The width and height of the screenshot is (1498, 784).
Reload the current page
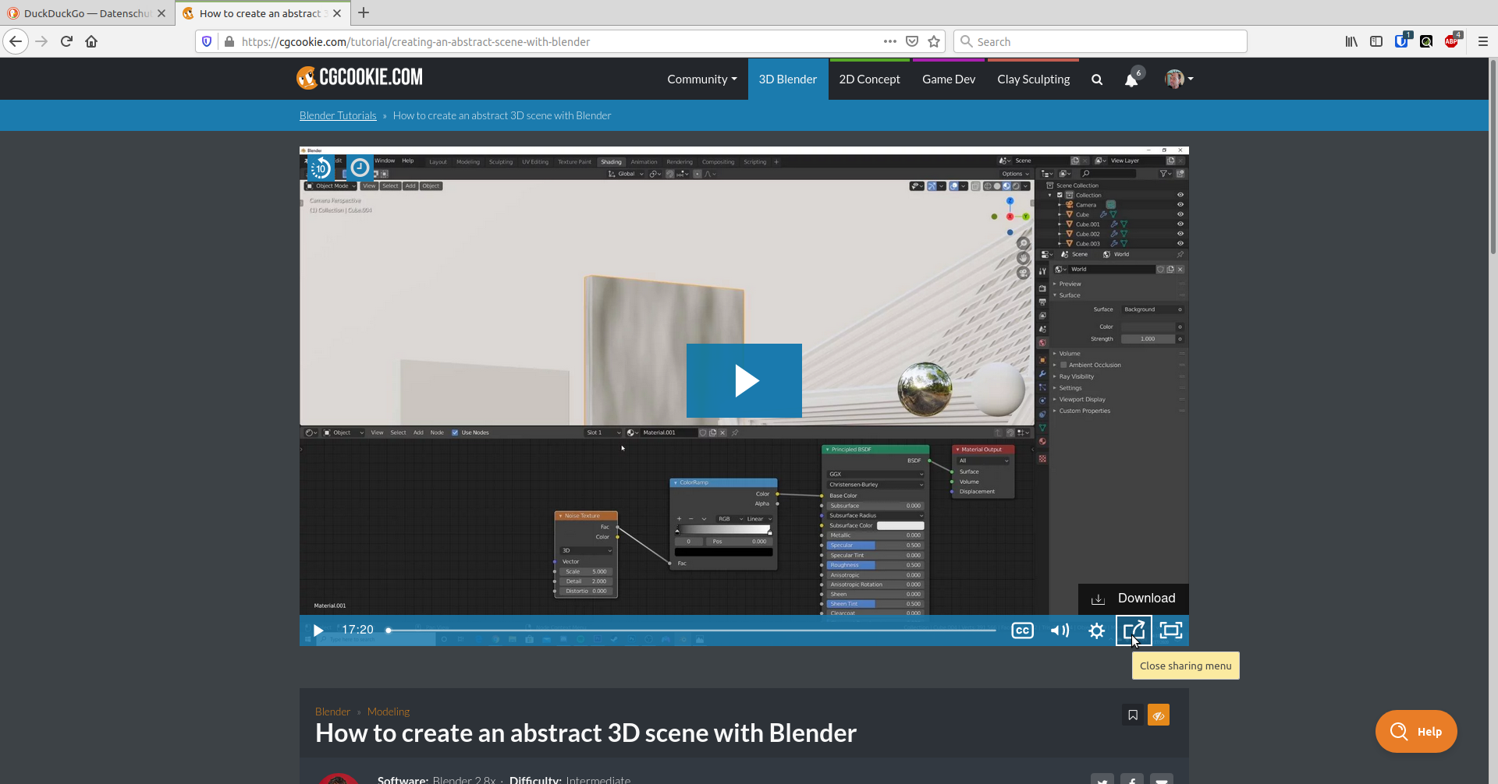[66, 41]
